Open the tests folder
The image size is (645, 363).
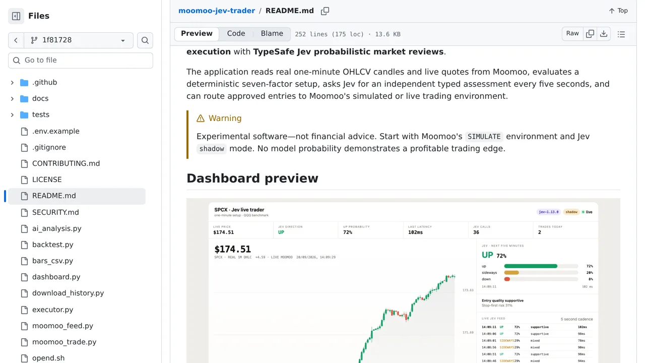pyautogui.click(x=41, y=114)
